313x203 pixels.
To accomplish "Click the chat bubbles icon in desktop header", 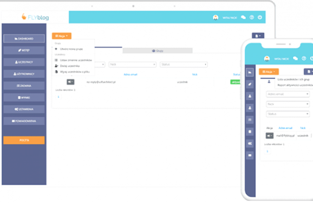I will click(x=243, y=18).
